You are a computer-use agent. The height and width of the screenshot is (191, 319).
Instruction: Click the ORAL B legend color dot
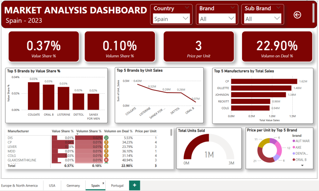tap(294, 159)
